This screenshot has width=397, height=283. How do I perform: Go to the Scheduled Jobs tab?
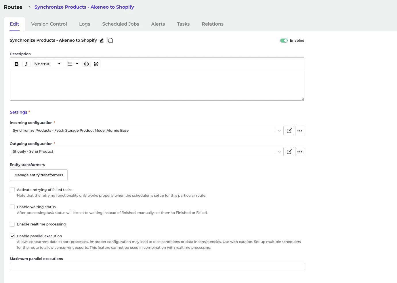[x=121, y=24]
